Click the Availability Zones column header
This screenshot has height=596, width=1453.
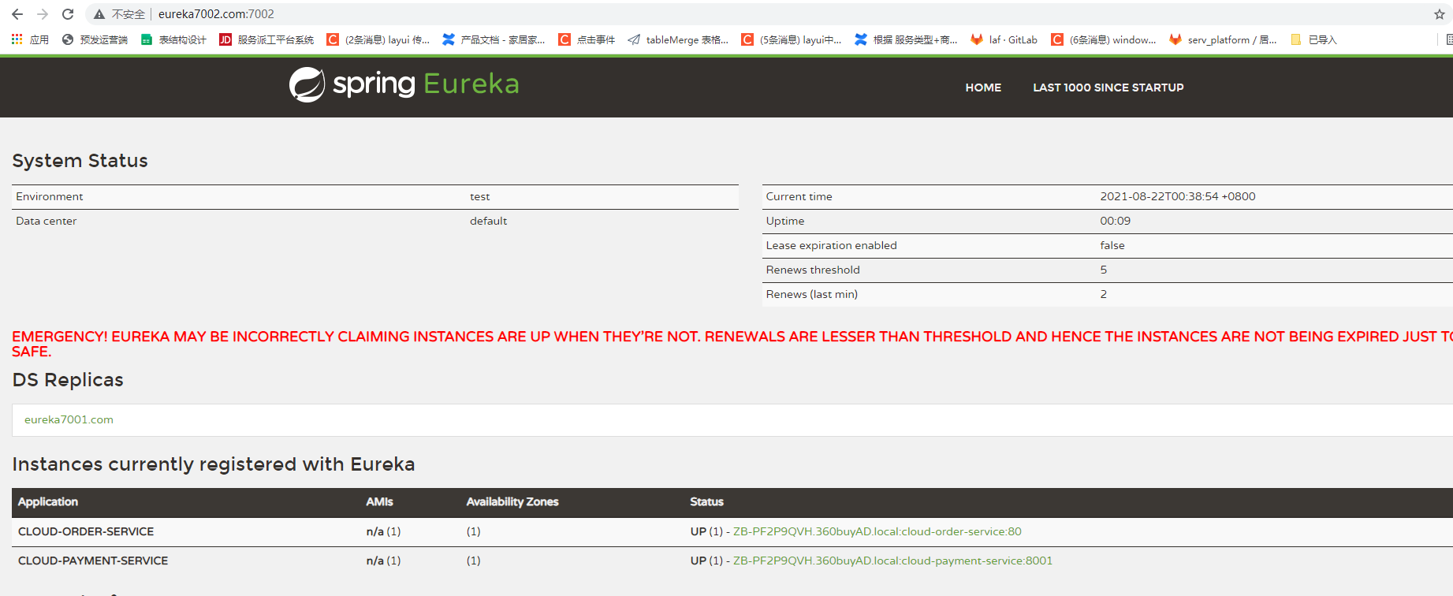click(x=512, y=501)
